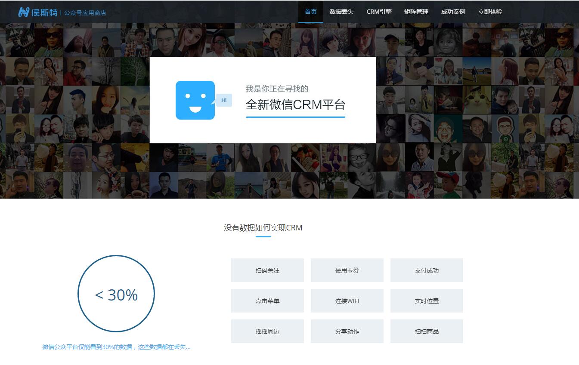Click the 全新微信CRM平台 headline
Screen dimensions: 579x365
(x=295, y=104)
